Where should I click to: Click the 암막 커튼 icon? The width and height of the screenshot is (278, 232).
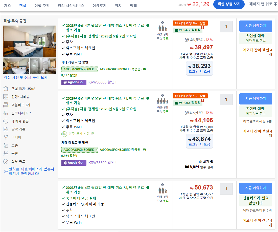6,129
